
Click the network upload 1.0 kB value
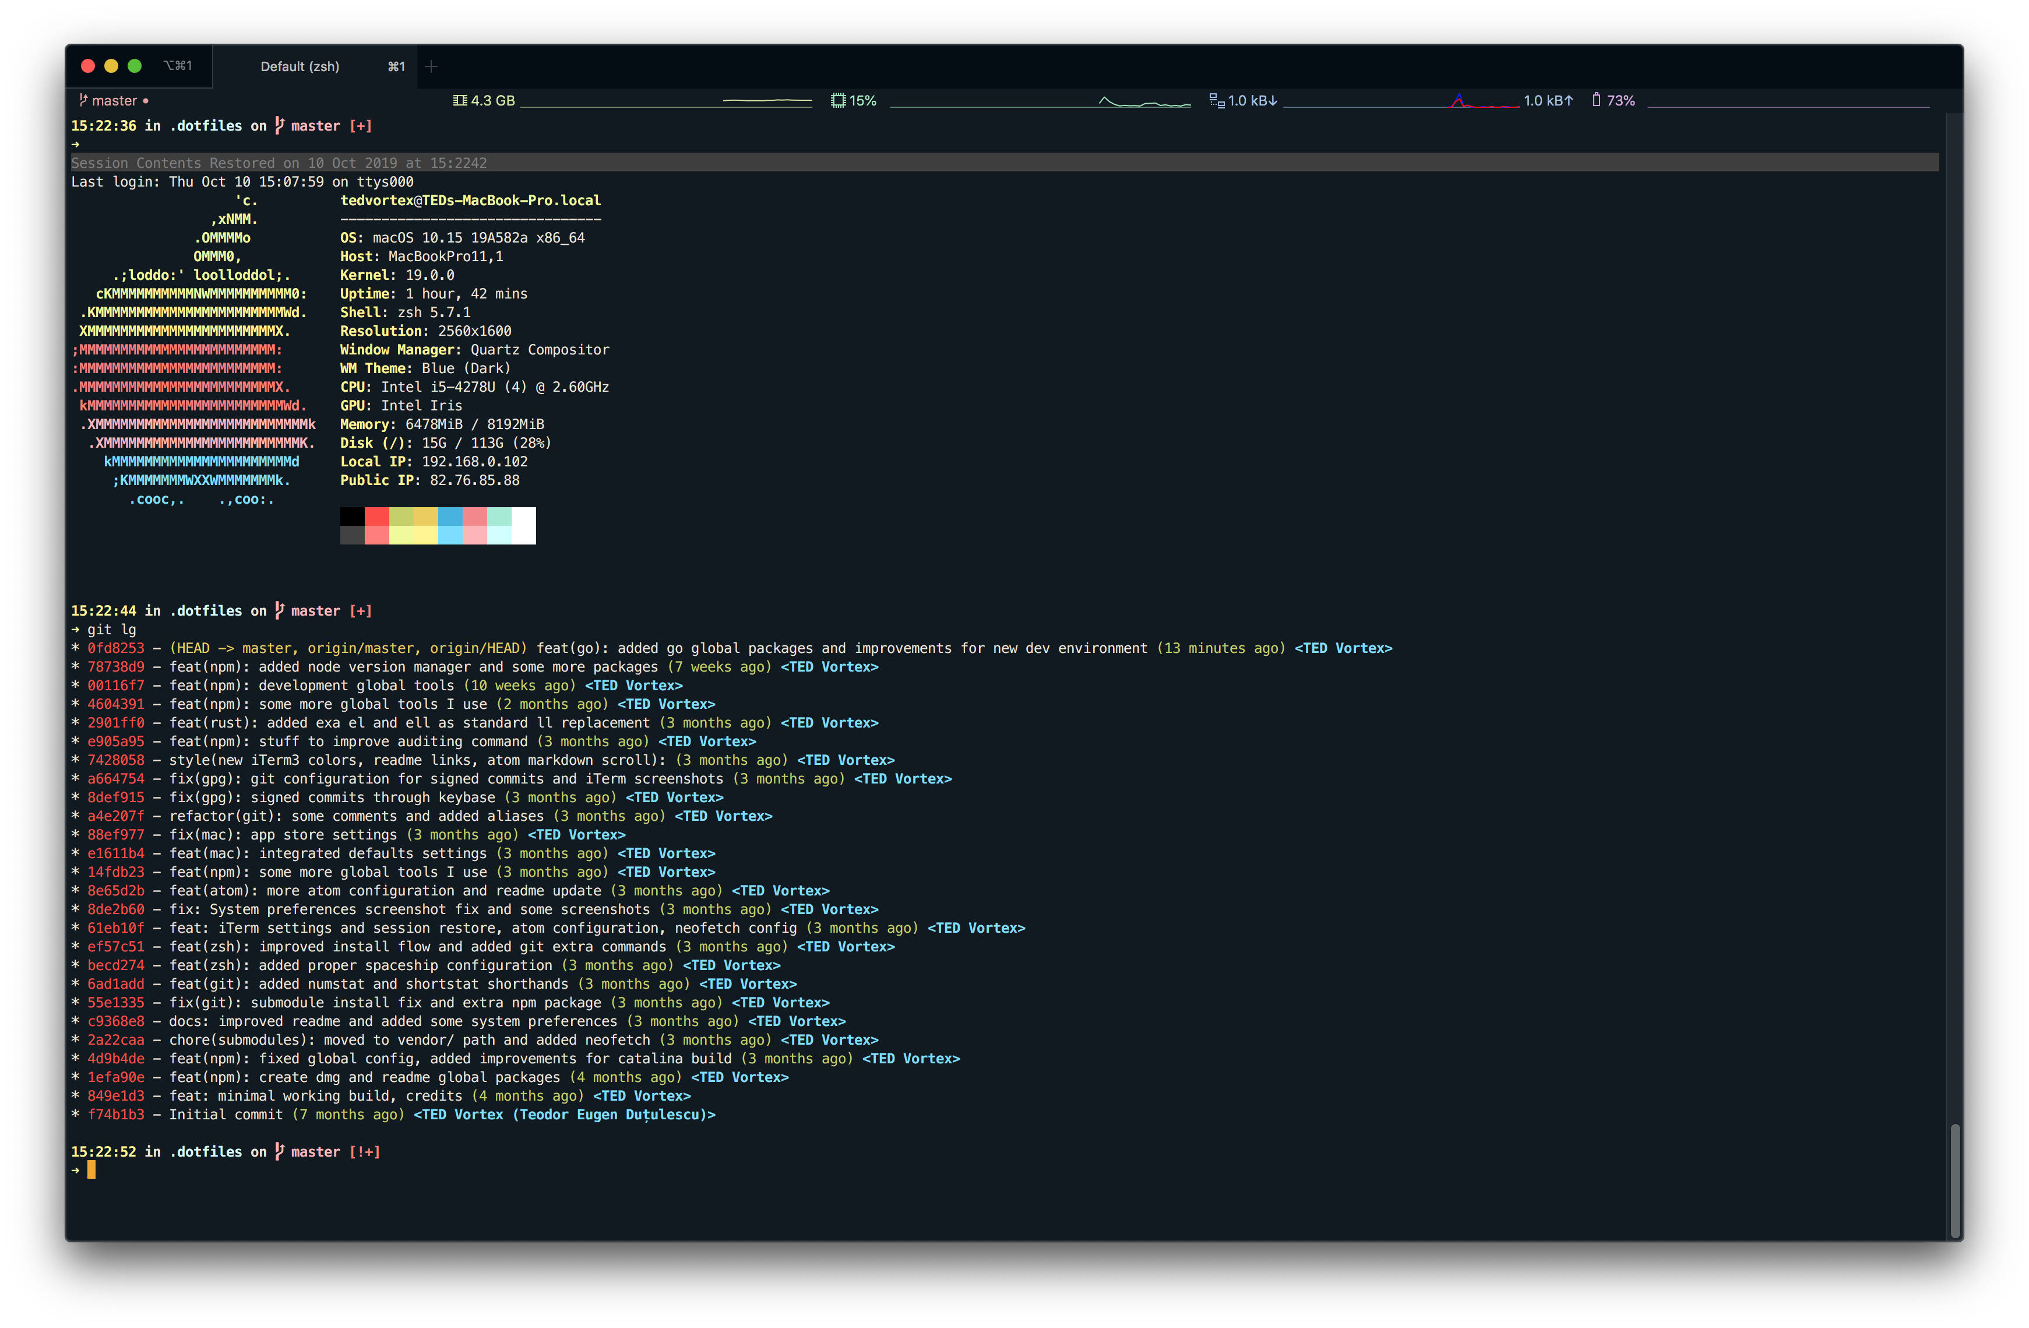[x=1548, y=101]
